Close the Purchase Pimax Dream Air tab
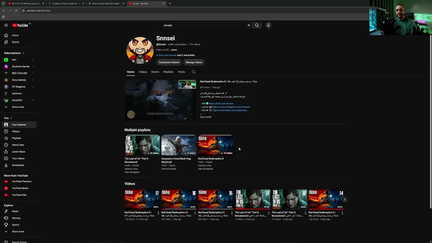This screenshot has width=432, height=243. pos(83,3)
